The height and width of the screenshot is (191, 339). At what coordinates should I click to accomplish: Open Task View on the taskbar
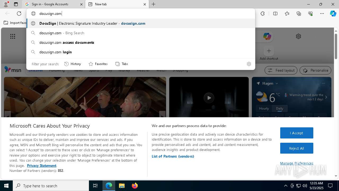coord(95,186)
